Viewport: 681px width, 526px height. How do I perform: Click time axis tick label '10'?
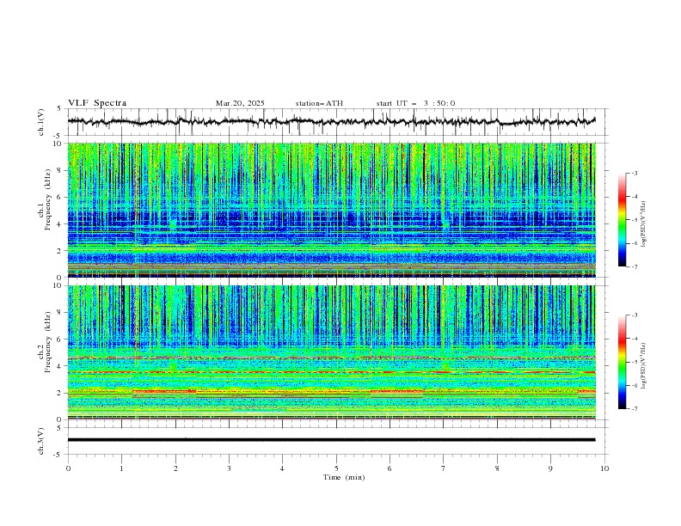coord(604,468)
